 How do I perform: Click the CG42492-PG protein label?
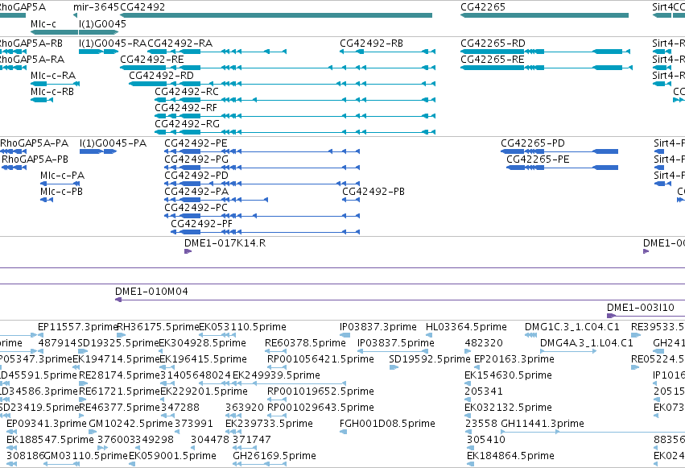coord(196,159)
